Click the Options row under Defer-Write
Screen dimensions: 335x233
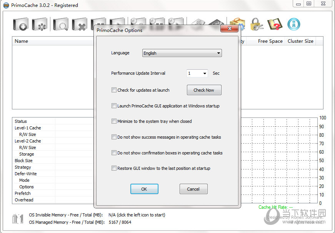pyautogui.click(x=27, y=187)
